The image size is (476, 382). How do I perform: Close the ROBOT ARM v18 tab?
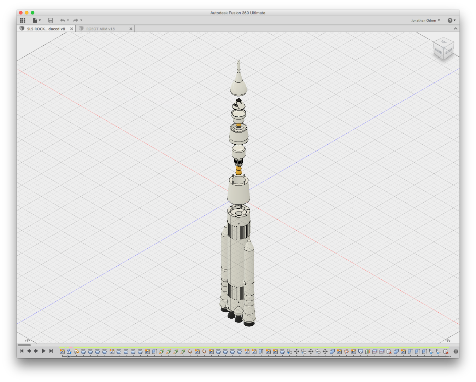coord(131,29)
